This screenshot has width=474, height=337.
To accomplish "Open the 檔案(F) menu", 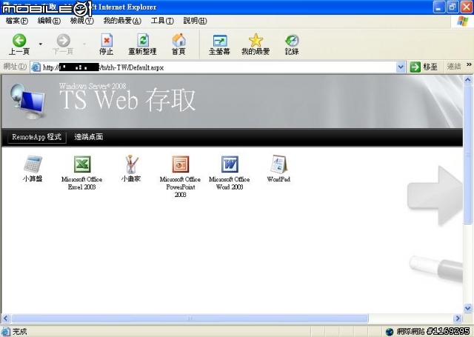I will tap(16, 21).
